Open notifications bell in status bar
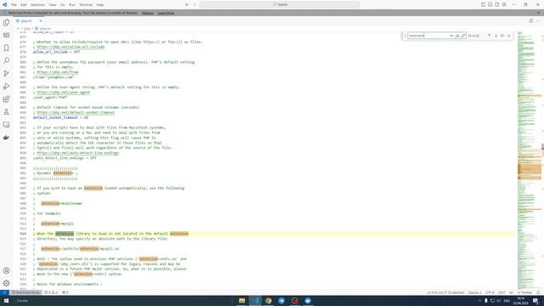 pos(538,292)
